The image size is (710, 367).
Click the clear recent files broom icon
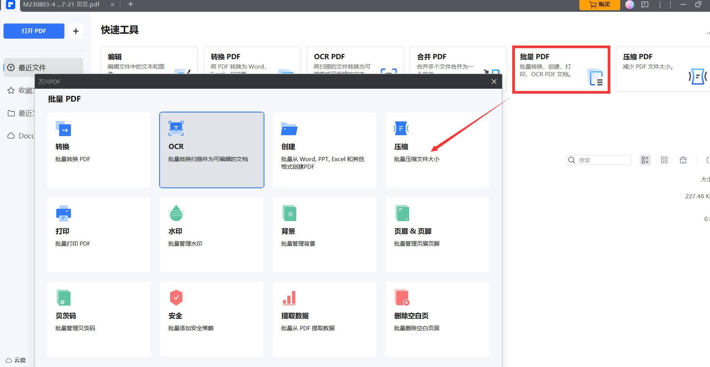[x=683, y=160]
